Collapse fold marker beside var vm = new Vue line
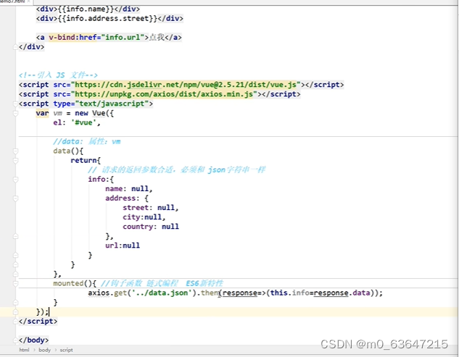Viewport: 459px width, 357px height. pyautogui.click(x=15, y=113)
